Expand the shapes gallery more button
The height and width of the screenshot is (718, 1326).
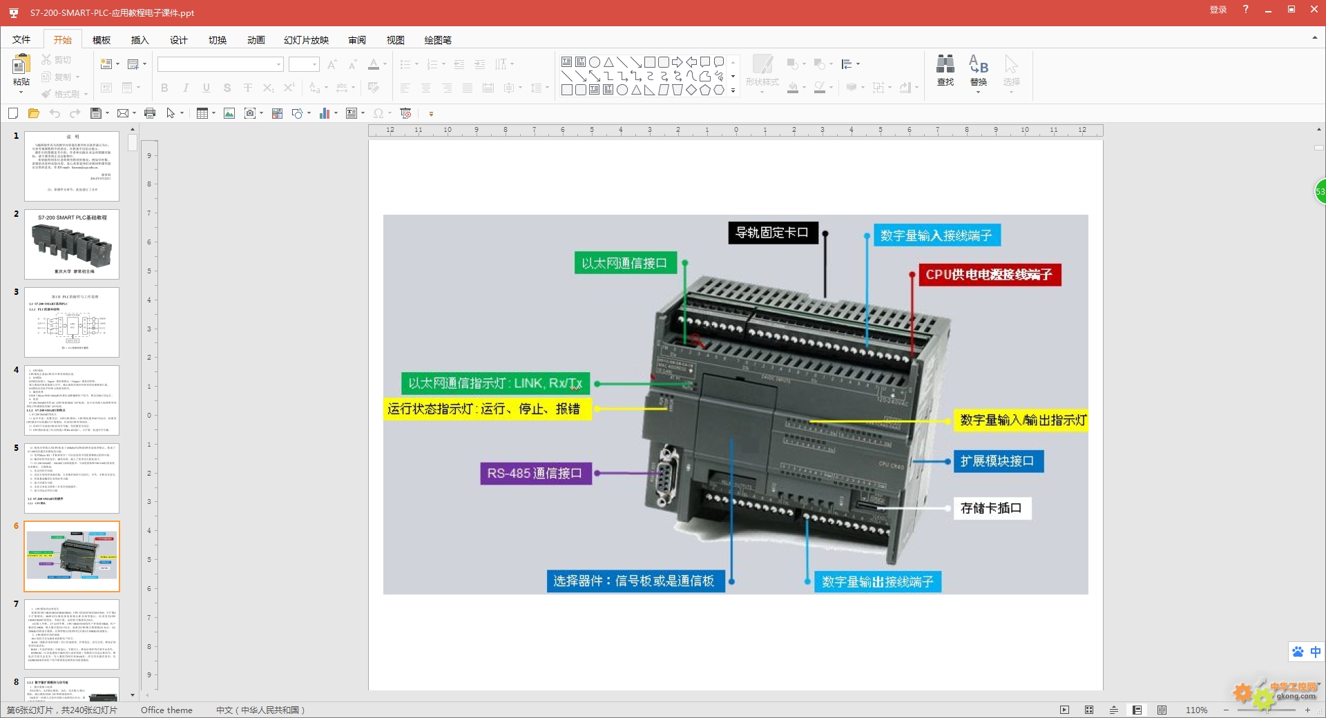733,90
